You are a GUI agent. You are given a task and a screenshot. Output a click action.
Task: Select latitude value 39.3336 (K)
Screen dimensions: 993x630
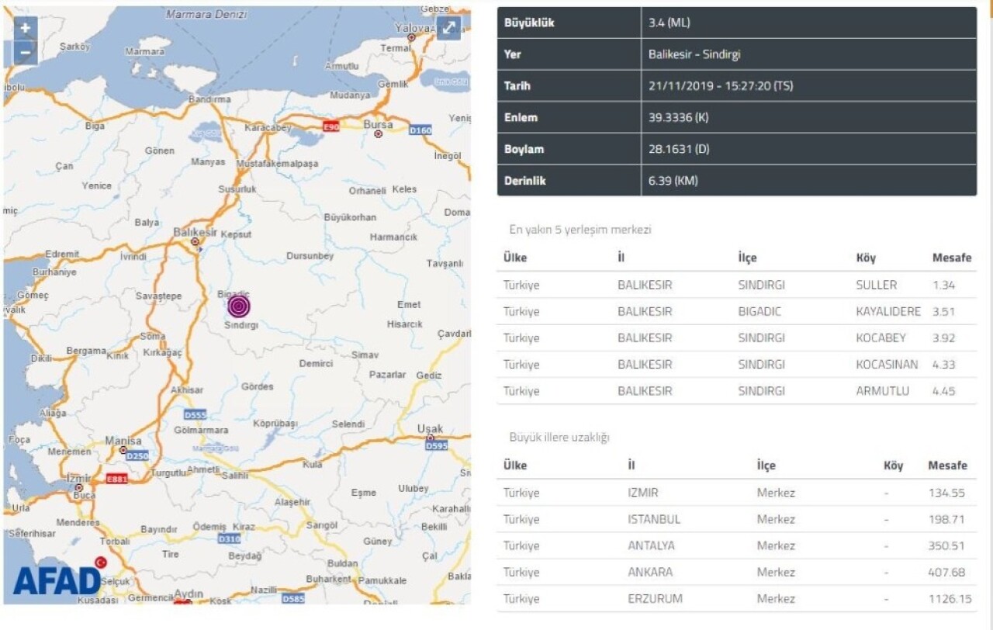(x=679, y=118)
